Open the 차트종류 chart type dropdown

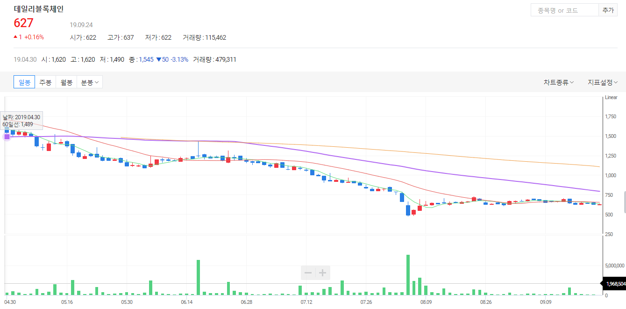point(559,82)
